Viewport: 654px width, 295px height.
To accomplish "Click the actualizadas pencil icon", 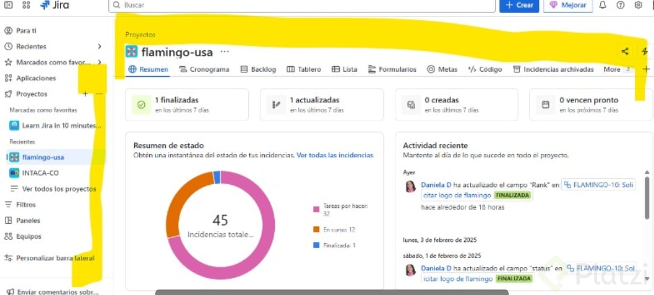I will tap(276, 105).
